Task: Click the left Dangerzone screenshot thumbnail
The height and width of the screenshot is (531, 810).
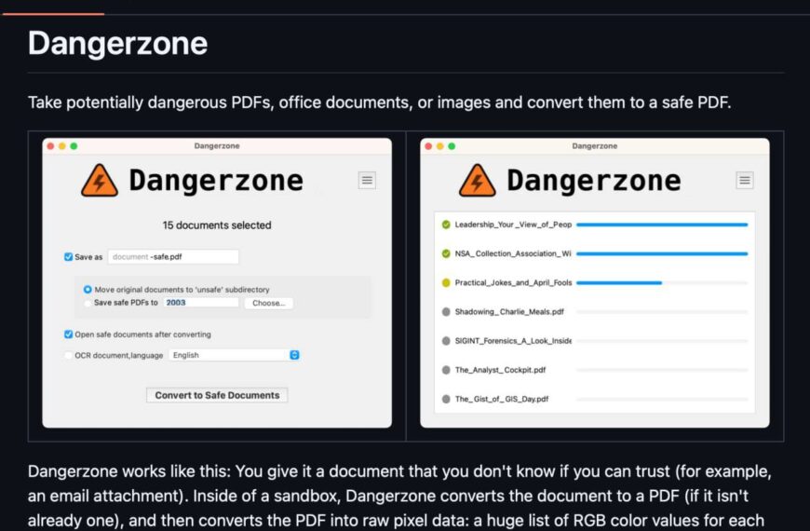Action: (x=217, y=283)
